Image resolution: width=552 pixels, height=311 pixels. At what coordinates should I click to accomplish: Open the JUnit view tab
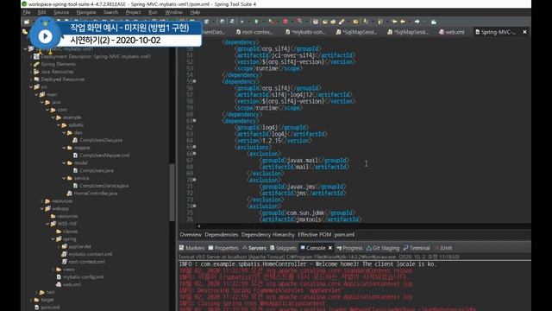[443, 248]
